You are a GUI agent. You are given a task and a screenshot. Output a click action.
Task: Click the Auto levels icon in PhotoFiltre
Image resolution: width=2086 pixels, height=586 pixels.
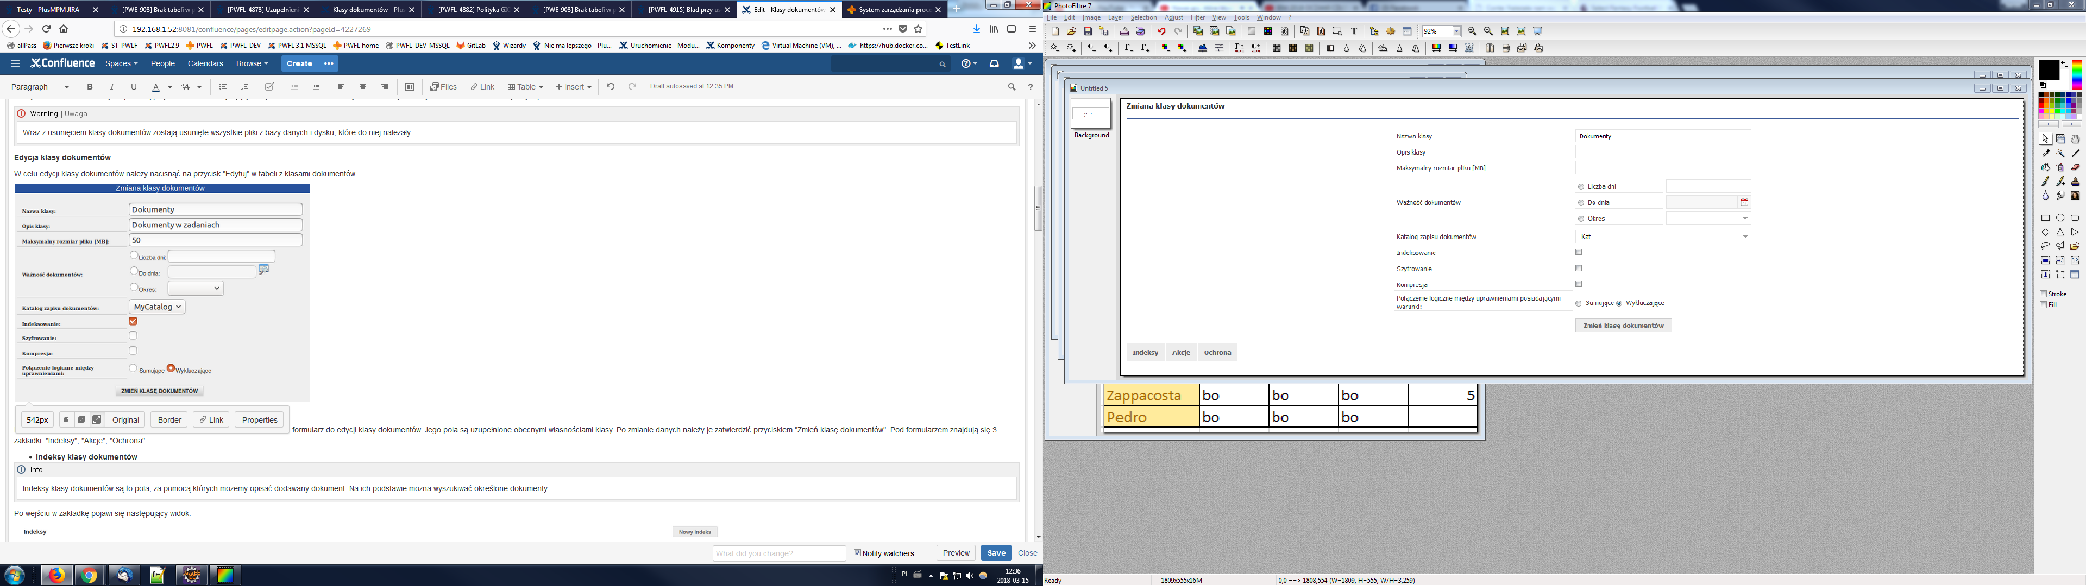[1239, 48]
